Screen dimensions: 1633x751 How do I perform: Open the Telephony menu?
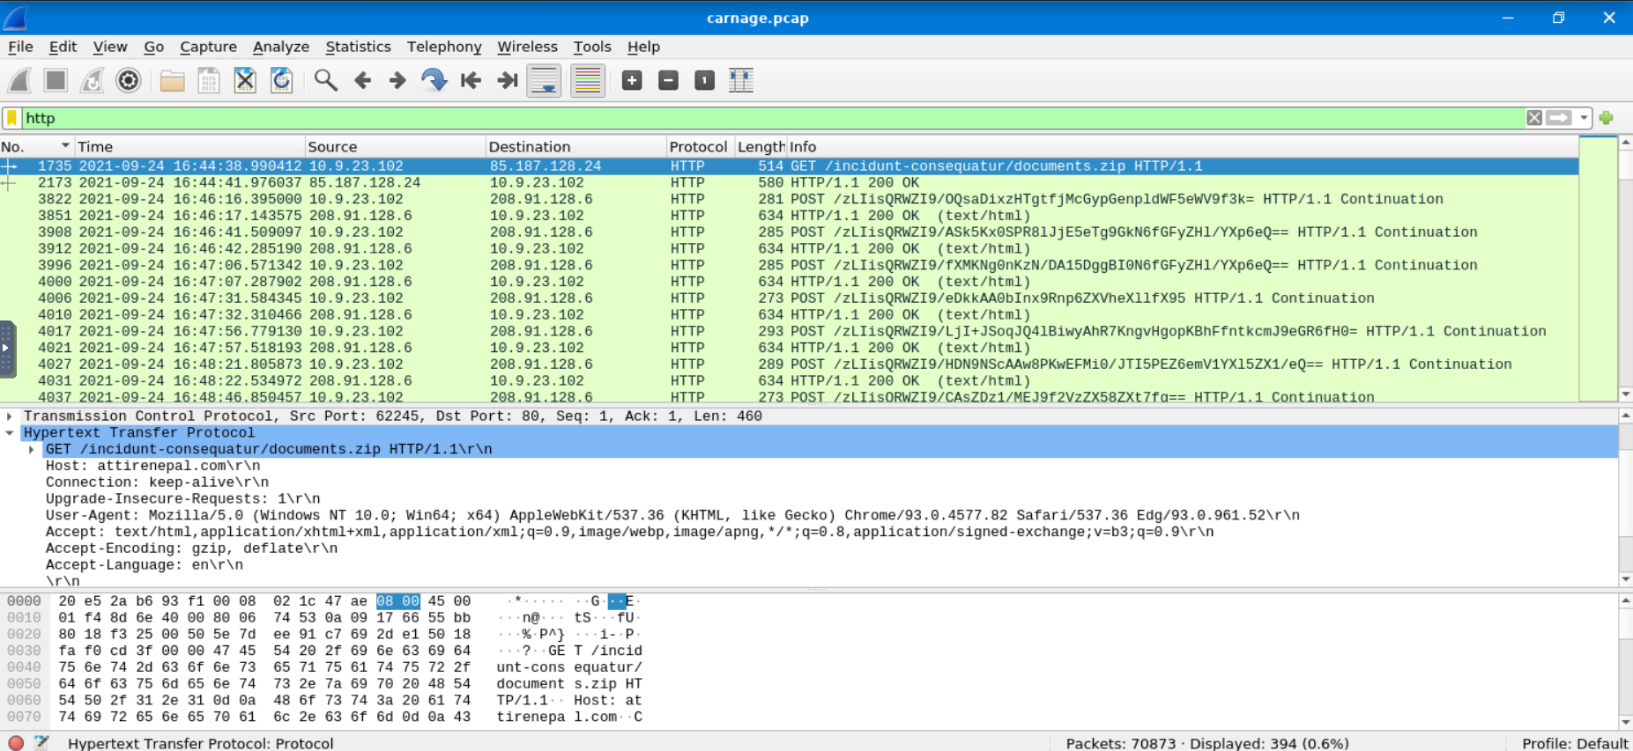click(x=444, y=47)
